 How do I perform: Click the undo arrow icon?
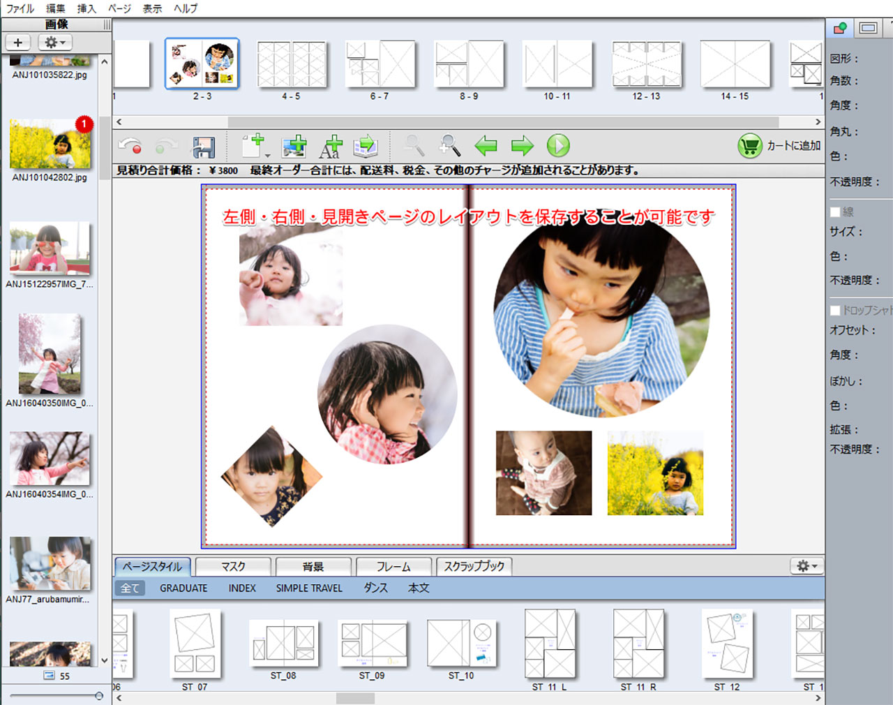(x=130, y=146)
